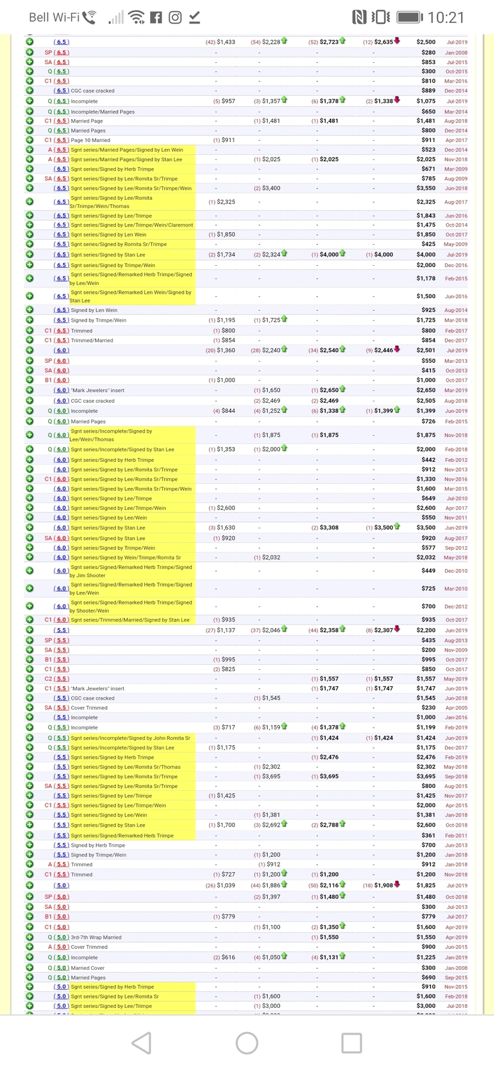The width and height of the screenshot is (494, 1072).
Task: Click green plus for 6.0 Mark Jewelers insert row
Action: [x=29, y=390]
